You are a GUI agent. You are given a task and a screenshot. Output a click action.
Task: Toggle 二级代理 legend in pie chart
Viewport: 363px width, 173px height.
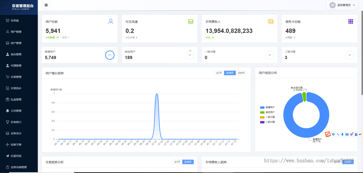[267, 122]
